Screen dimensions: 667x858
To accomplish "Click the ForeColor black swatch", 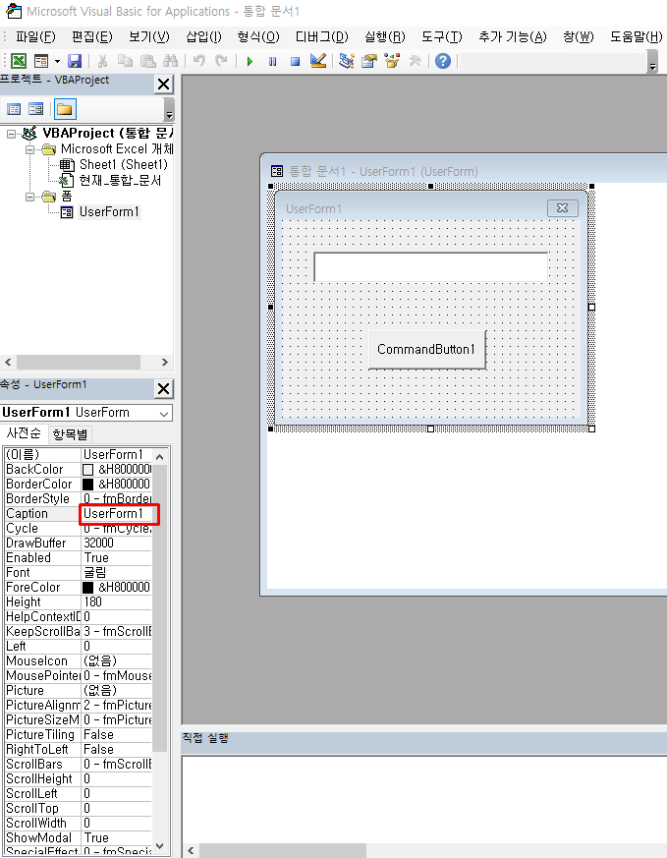I will tap(87, 587).
